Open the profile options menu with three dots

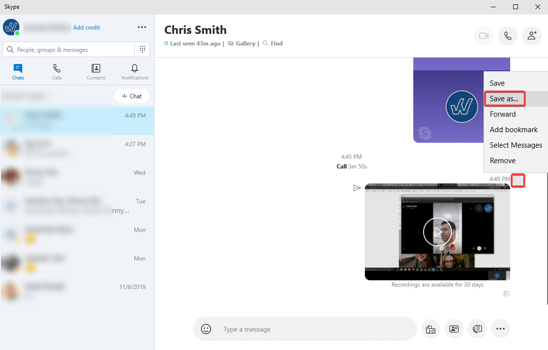coord(141,27)
